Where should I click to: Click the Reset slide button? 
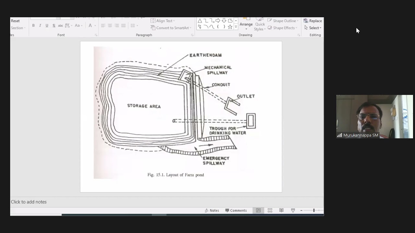pos(15,21)
